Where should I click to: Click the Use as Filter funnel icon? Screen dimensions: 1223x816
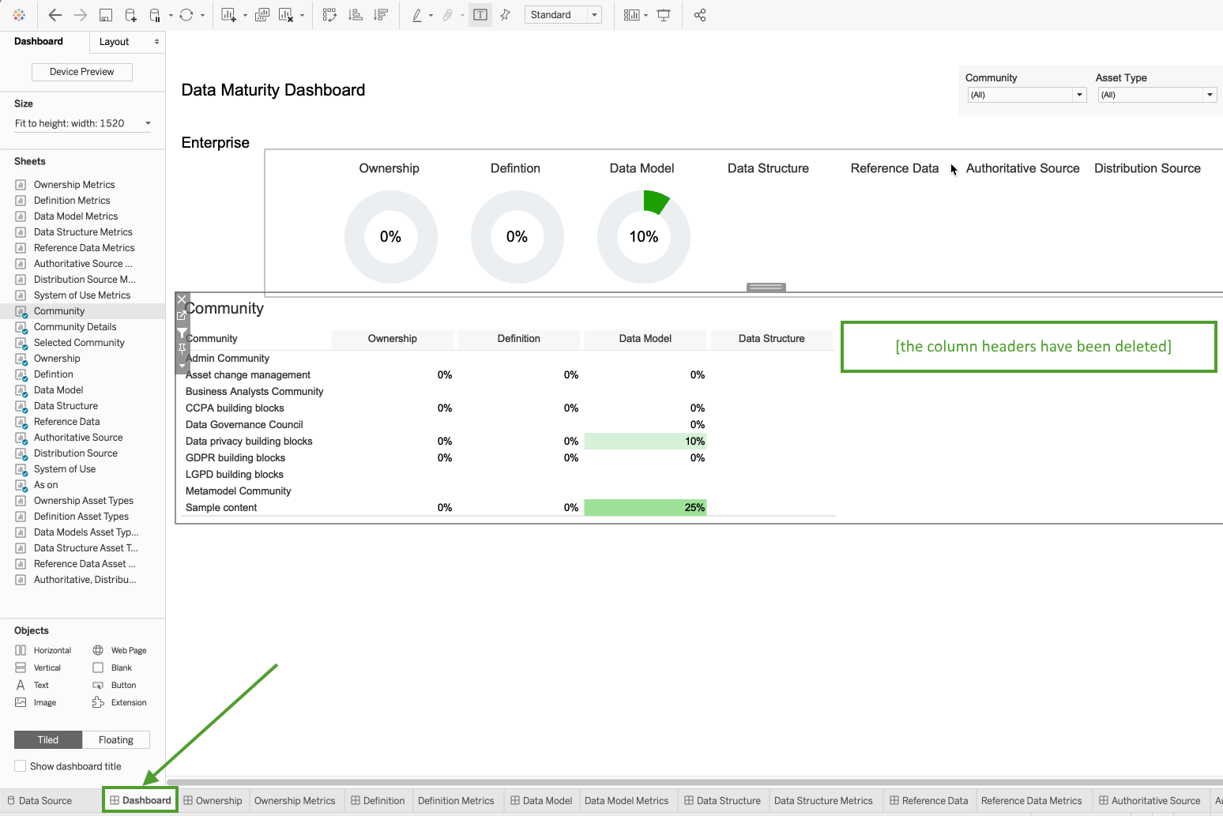tap(182, 333)
